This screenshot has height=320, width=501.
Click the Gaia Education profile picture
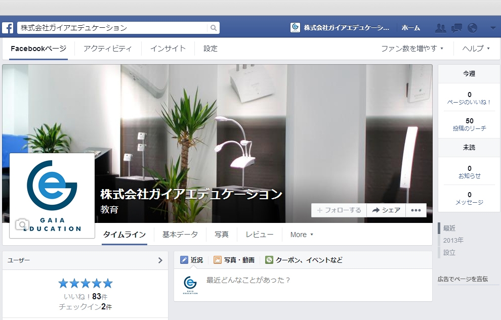(52, 196)
